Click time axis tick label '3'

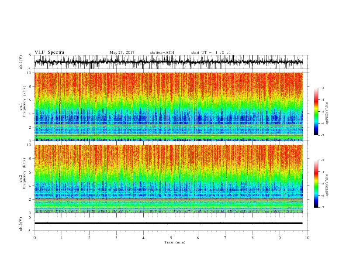pos(116,238)
